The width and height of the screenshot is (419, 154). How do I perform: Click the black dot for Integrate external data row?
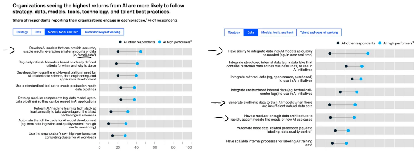pyautogui.click(x=352, y=79)
